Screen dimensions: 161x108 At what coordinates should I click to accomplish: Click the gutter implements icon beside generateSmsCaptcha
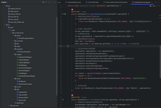(x=63, y=14)
